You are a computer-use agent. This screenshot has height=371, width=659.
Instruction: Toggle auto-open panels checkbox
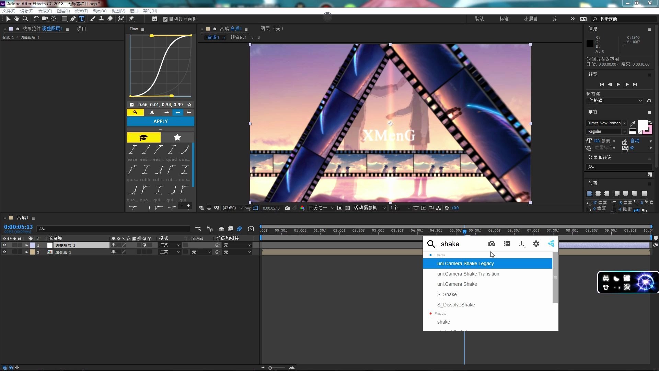(x=165, y=19)
